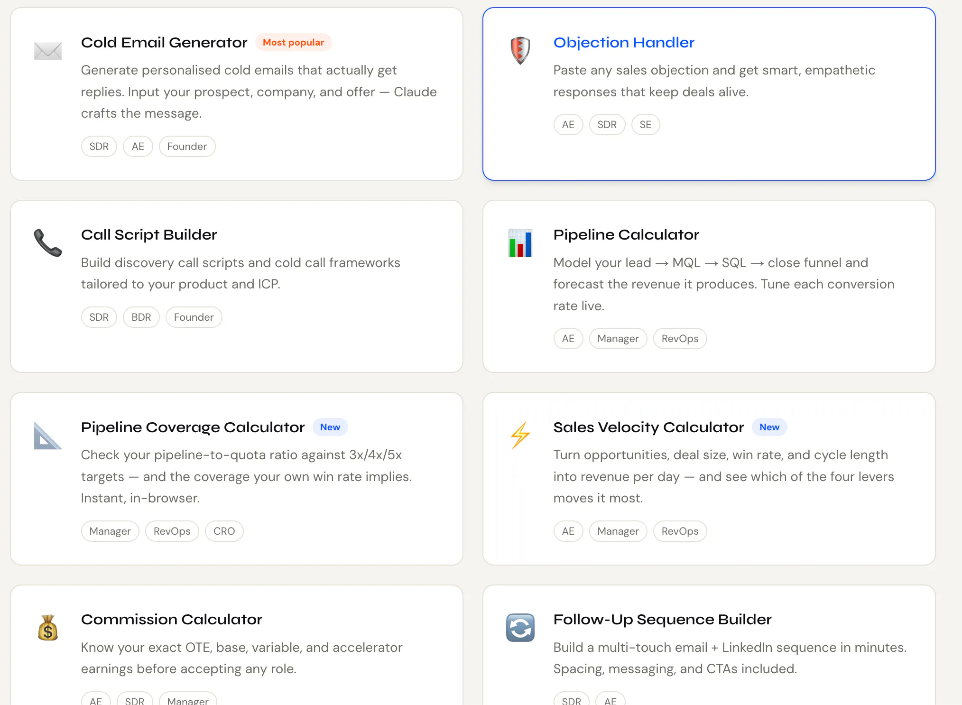Click the SE tag on Objection Handler
The image size is (962, 705).
(x=645, y=125)
